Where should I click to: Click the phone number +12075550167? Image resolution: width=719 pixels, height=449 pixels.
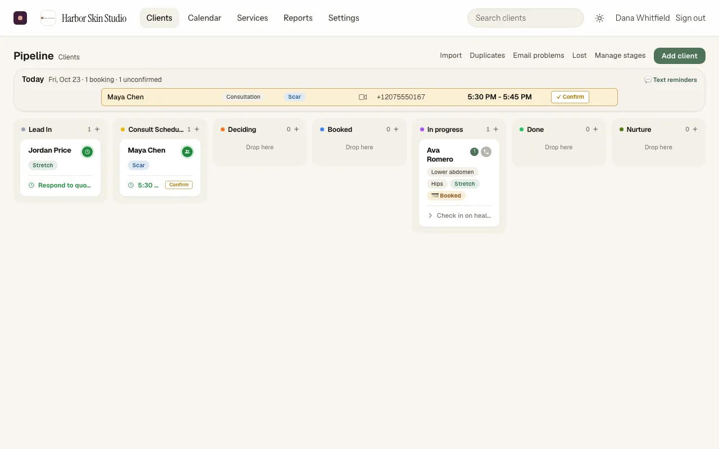[x=401, y=97]
